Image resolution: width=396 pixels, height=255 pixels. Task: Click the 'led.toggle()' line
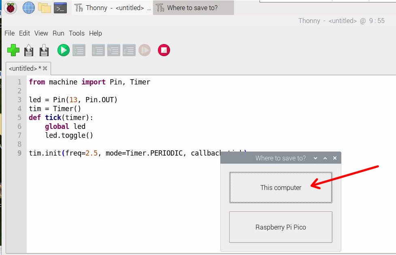pos(69,135)
